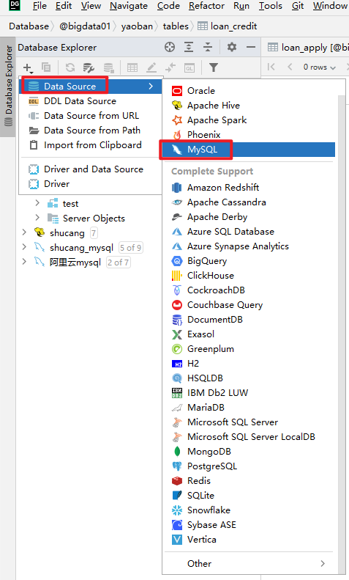This screenshot has width=349, height=580.
Task: Open the Edit menu
Action: point(64,6)
